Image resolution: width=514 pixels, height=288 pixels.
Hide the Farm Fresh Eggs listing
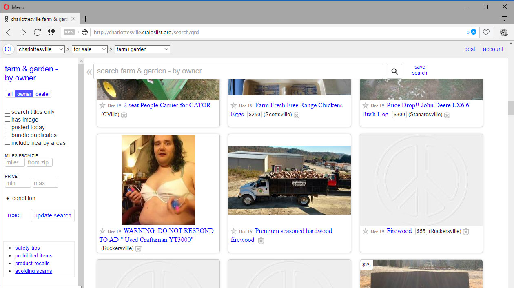(297, 115)
